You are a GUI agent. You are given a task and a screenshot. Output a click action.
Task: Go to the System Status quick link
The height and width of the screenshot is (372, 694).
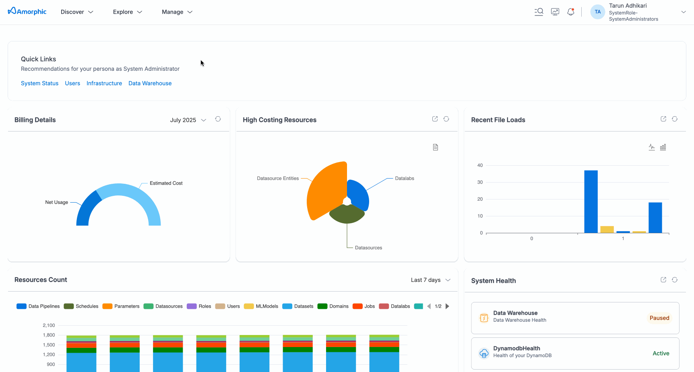coord(39,83)
